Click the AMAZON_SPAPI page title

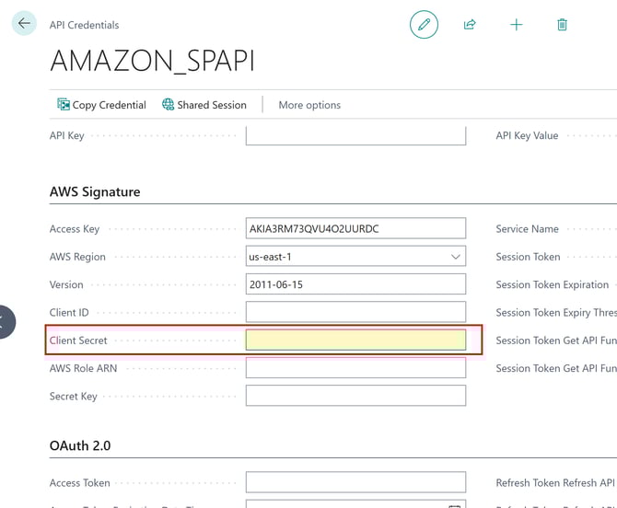click(152, 61)
